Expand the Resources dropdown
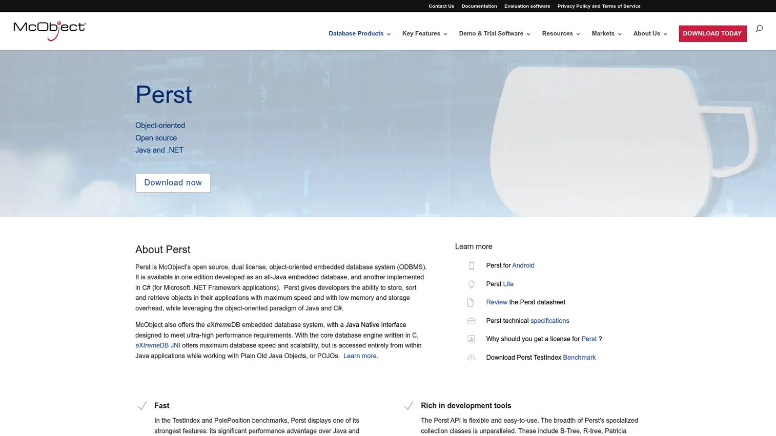Viewport: 776px width, 436px height. pos(561,34)
